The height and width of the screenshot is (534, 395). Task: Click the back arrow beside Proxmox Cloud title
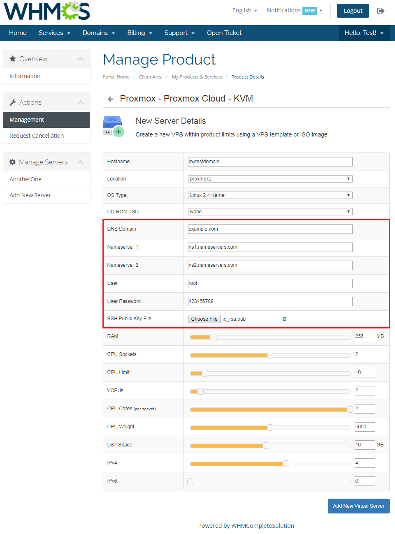110,99
